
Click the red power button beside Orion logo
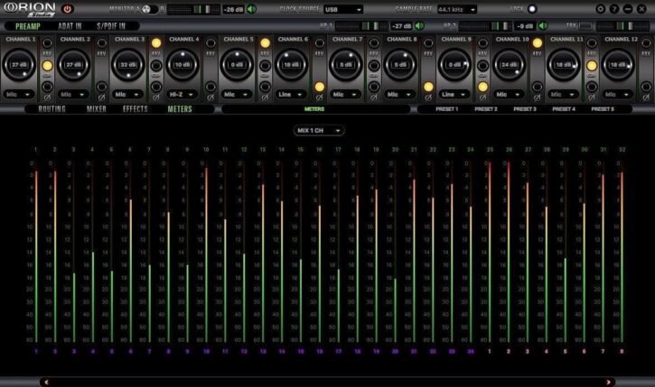pos(67,9)
